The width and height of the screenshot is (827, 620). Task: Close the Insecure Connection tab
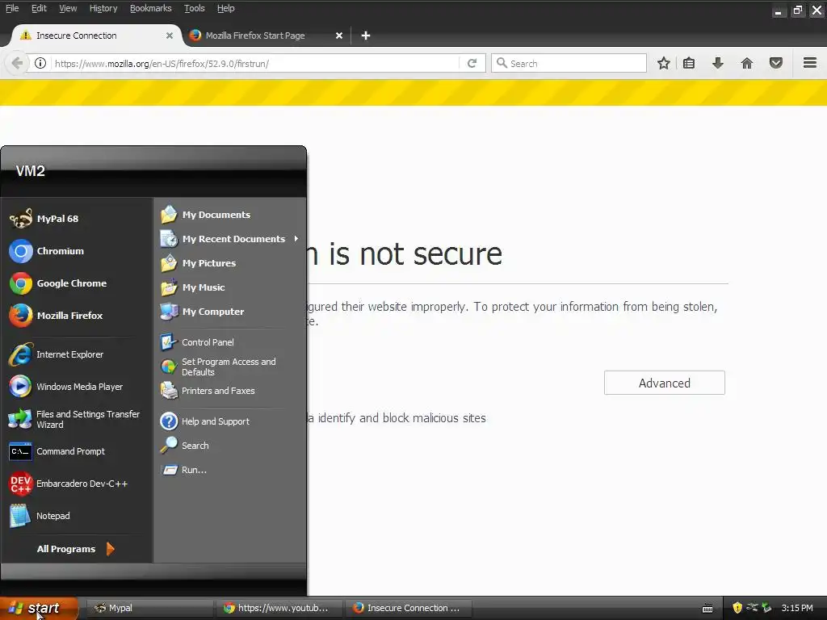coord(170,36)
